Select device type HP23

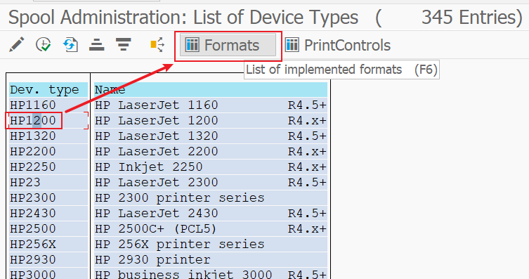pos(25,183)
